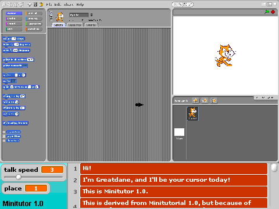The height and width of the screenshot is (209, 279).
Task: Click the Scratch logo
Action: tap(13, 4)
